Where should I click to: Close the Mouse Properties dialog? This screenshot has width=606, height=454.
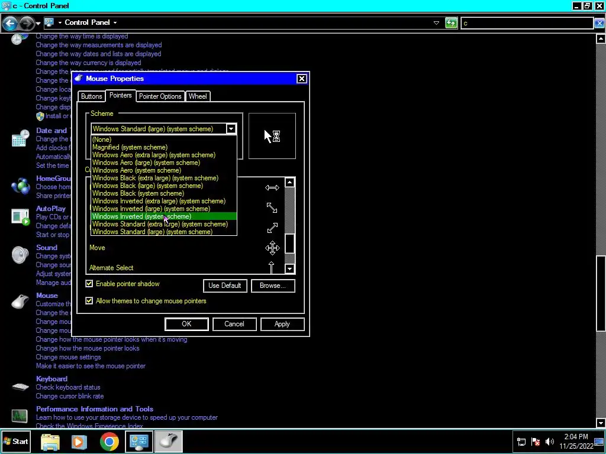point(301,79)
